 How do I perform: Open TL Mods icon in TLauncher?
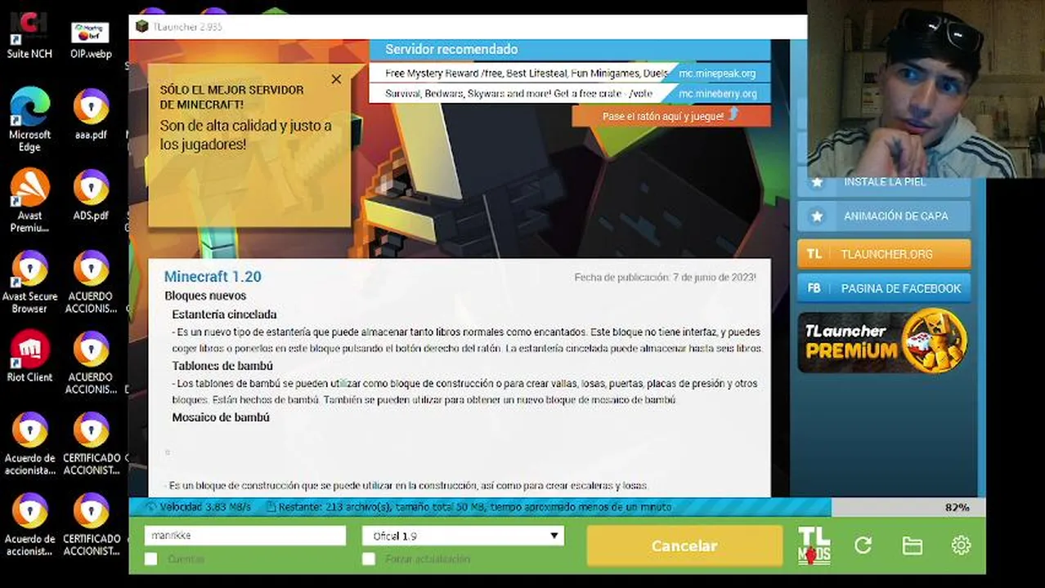[x=814, y=546]
